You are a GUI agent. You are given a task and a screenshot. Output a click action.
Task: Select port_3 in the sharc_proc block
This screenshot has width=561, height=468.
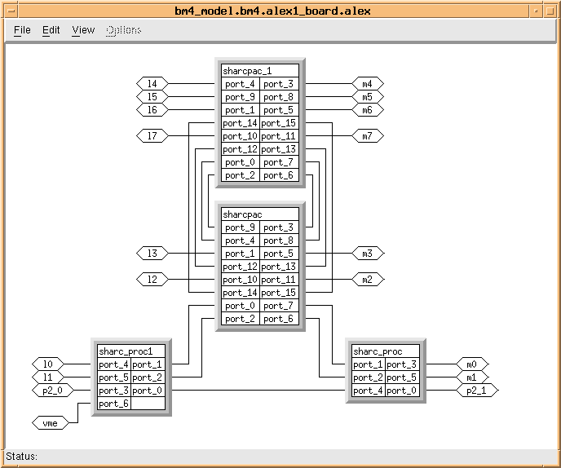click(x=401, y=364)
